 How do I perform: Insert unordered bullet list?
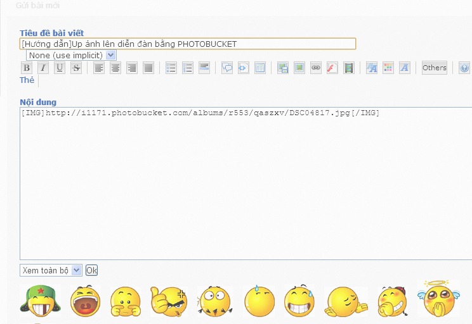[171, 68]
